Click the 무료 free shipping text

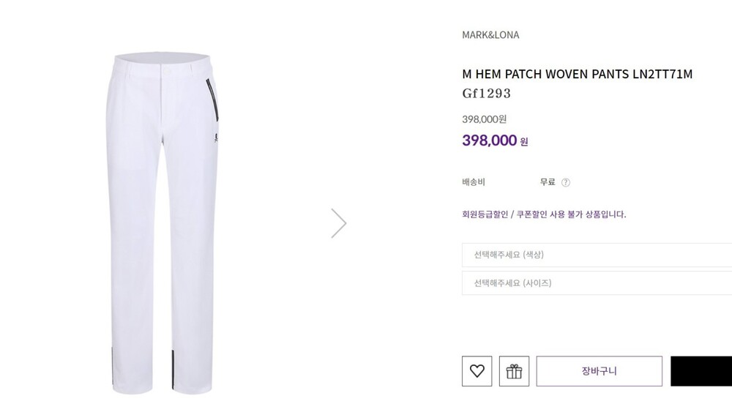[548, 182]
